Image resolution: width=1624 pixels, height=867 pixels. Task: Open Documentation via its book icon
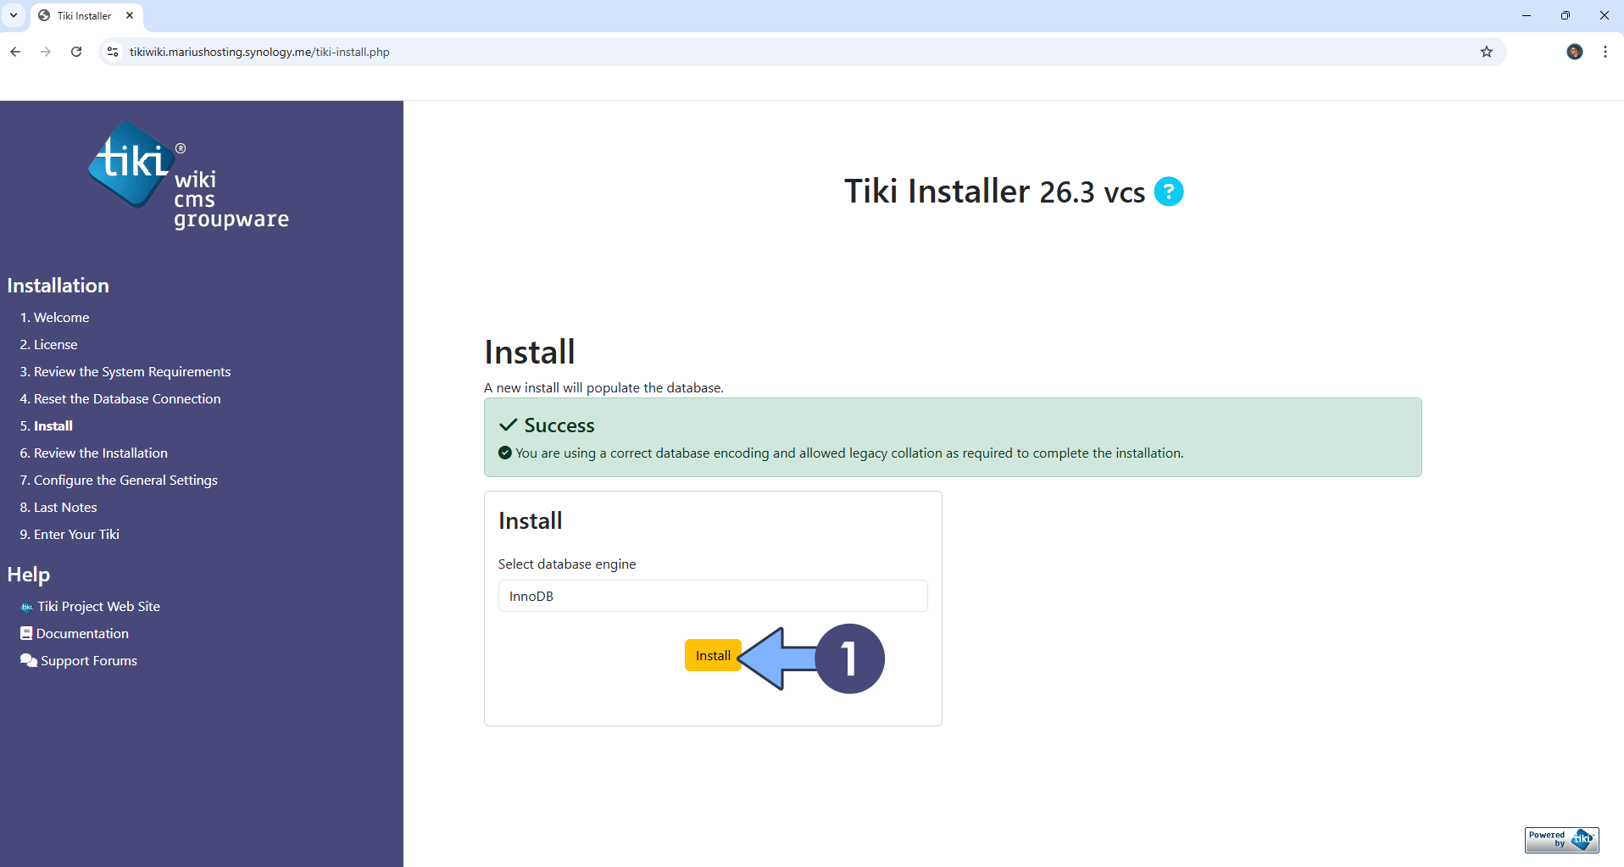coord(25,633)
